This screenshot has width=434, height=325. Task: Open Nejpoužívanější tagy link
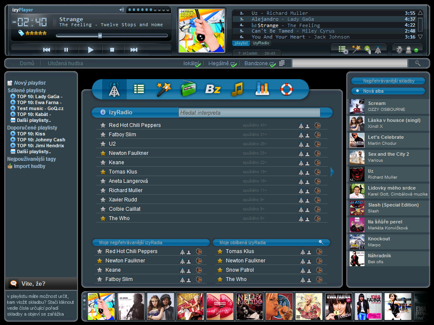tap(31, 159)
